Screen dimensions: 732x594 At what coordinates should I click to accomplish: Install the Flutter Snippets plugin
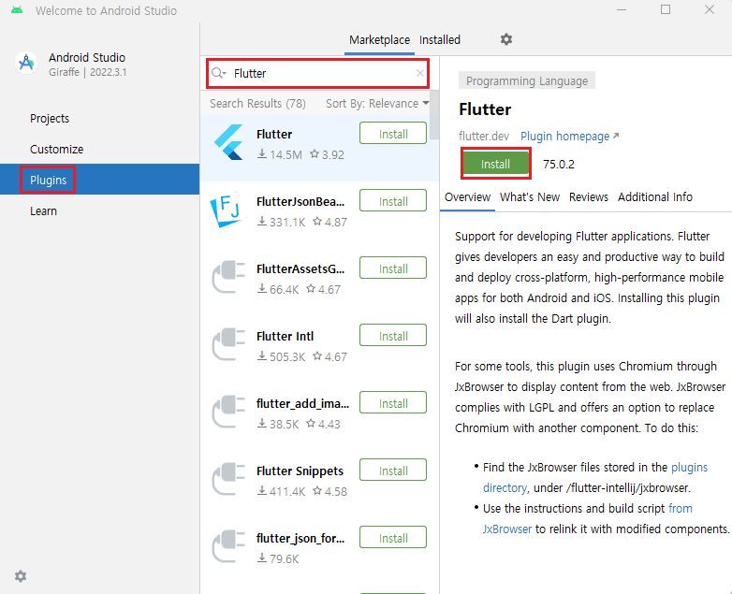[393, 470]
